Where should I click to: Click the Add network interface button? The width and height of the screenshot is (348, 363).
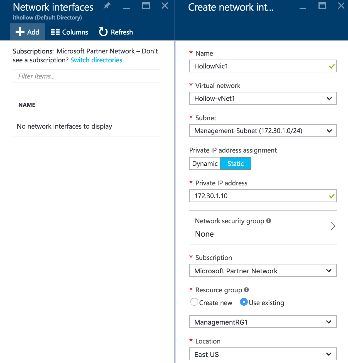[28, 32]
